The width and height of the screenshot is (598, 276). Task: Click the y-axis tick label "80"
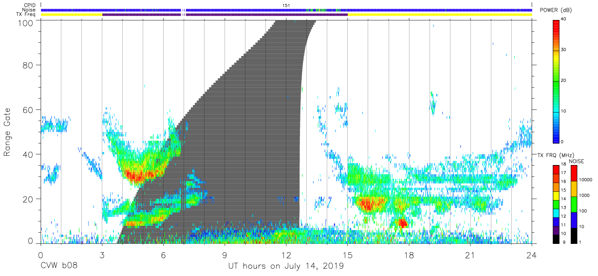(x=29, y=65)
